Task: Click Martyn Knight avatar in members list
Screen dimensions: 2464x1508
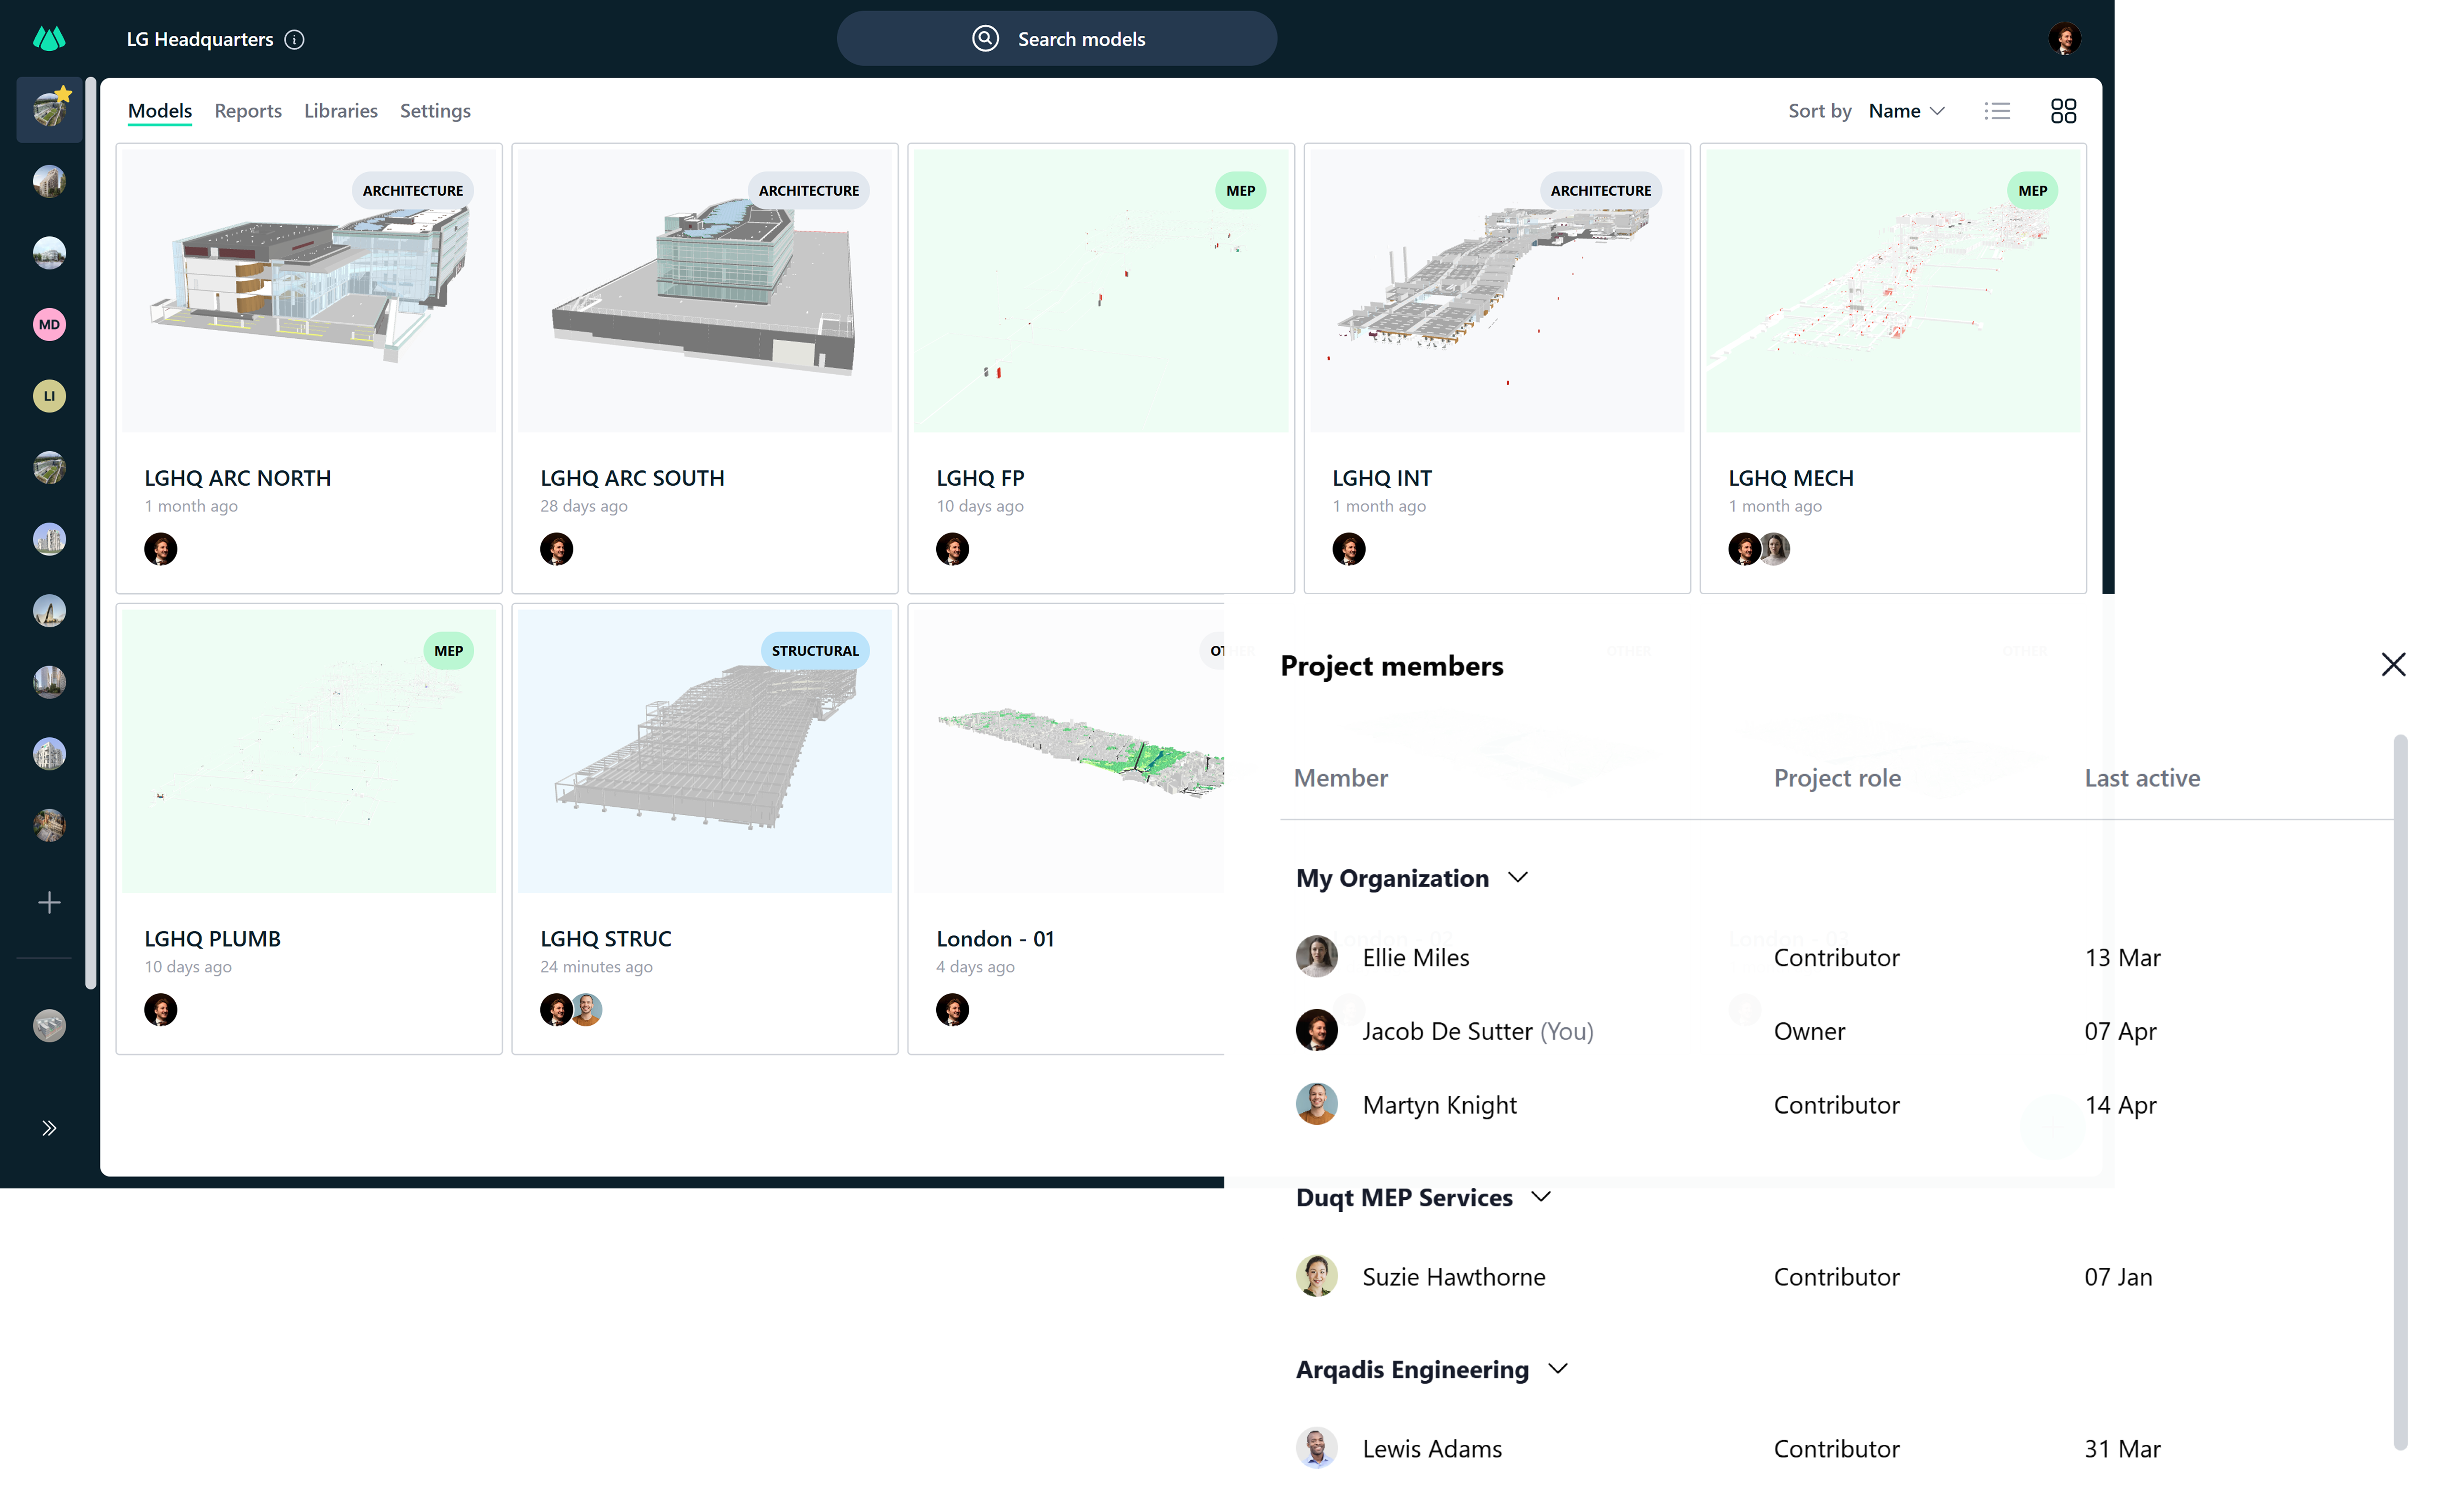Action: 1316,1104
